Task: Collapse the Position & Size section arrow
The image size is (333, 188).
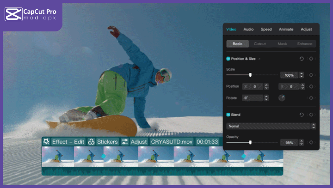Action: 259,59
